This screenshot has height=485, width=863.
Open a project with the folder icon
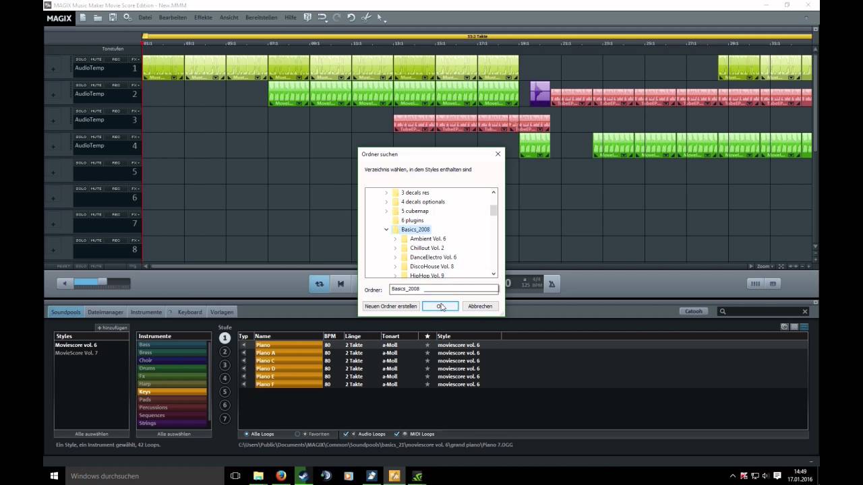(x=98, y=18)
